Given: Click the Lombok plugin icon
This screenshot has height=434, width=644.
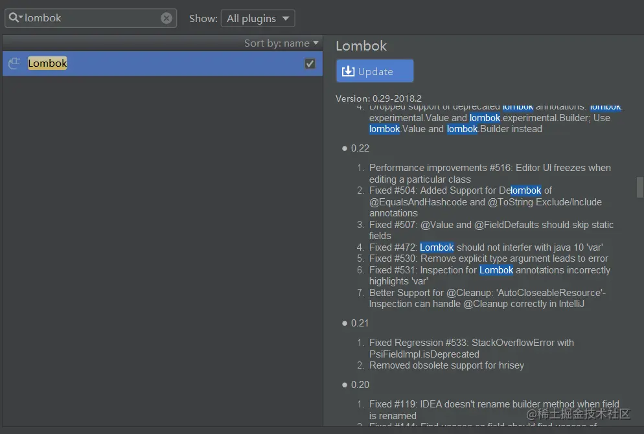Looking at the screenshot, I should click(x=14, y=63).
